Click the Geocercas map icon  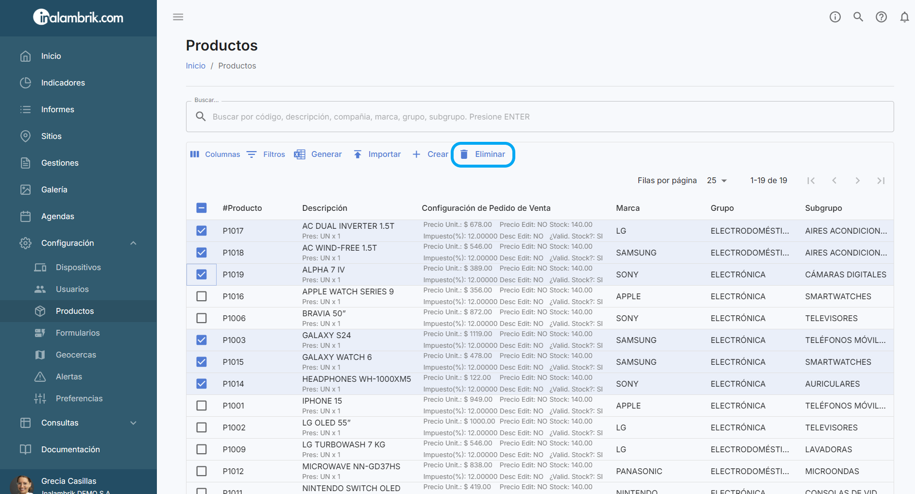click(40, 355)
